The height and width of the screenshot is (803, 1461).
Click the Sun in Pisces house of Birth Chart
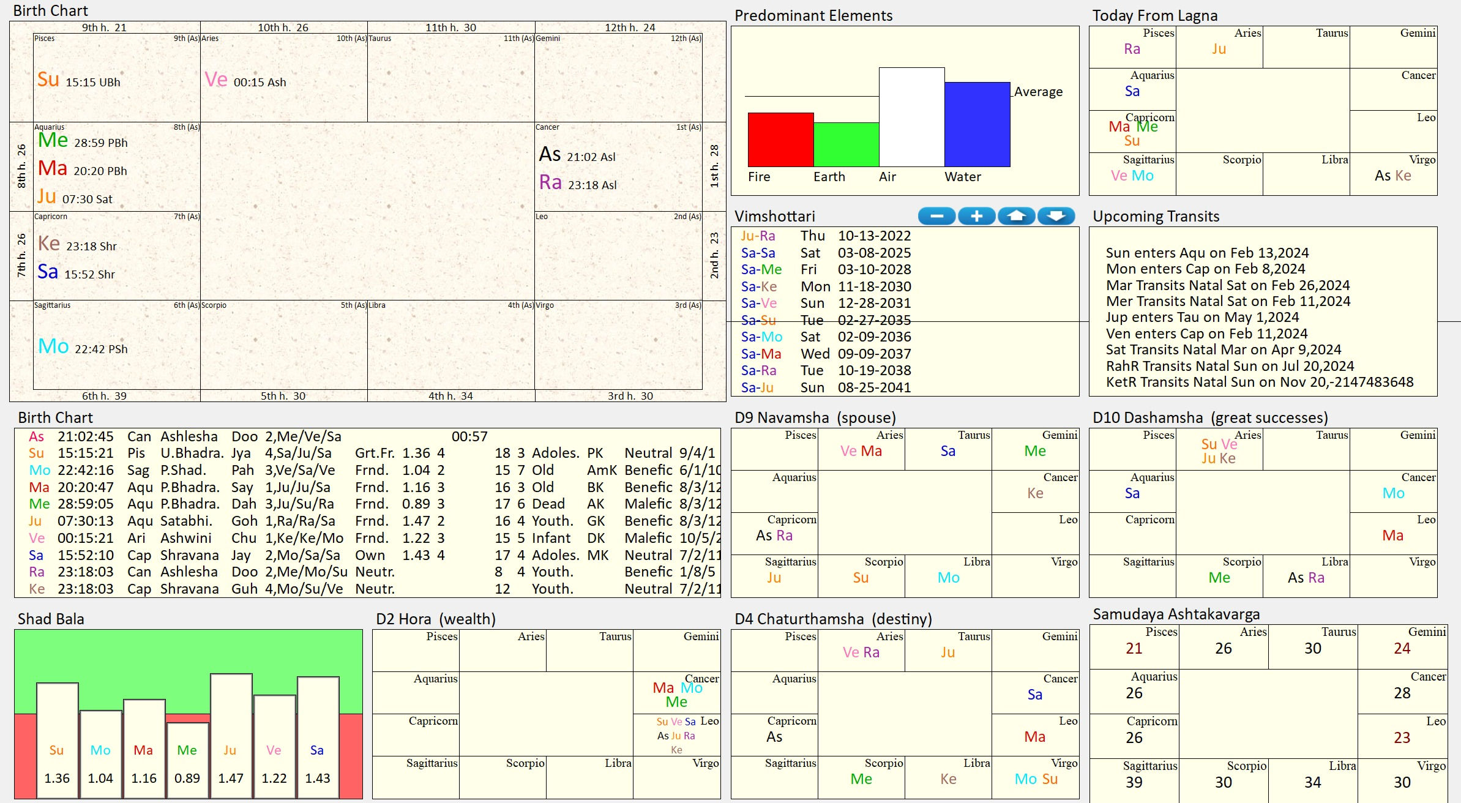[x=48, y=80]
